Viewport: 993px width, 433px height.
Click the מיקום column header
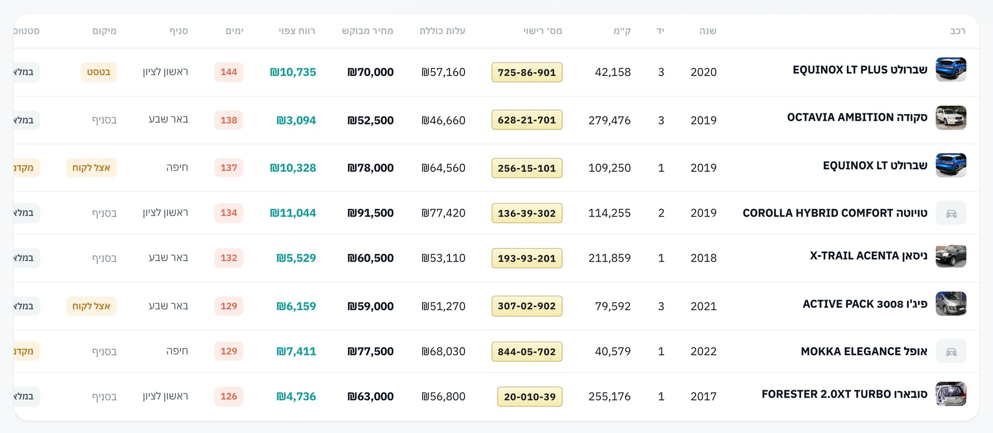pos(104,31)
